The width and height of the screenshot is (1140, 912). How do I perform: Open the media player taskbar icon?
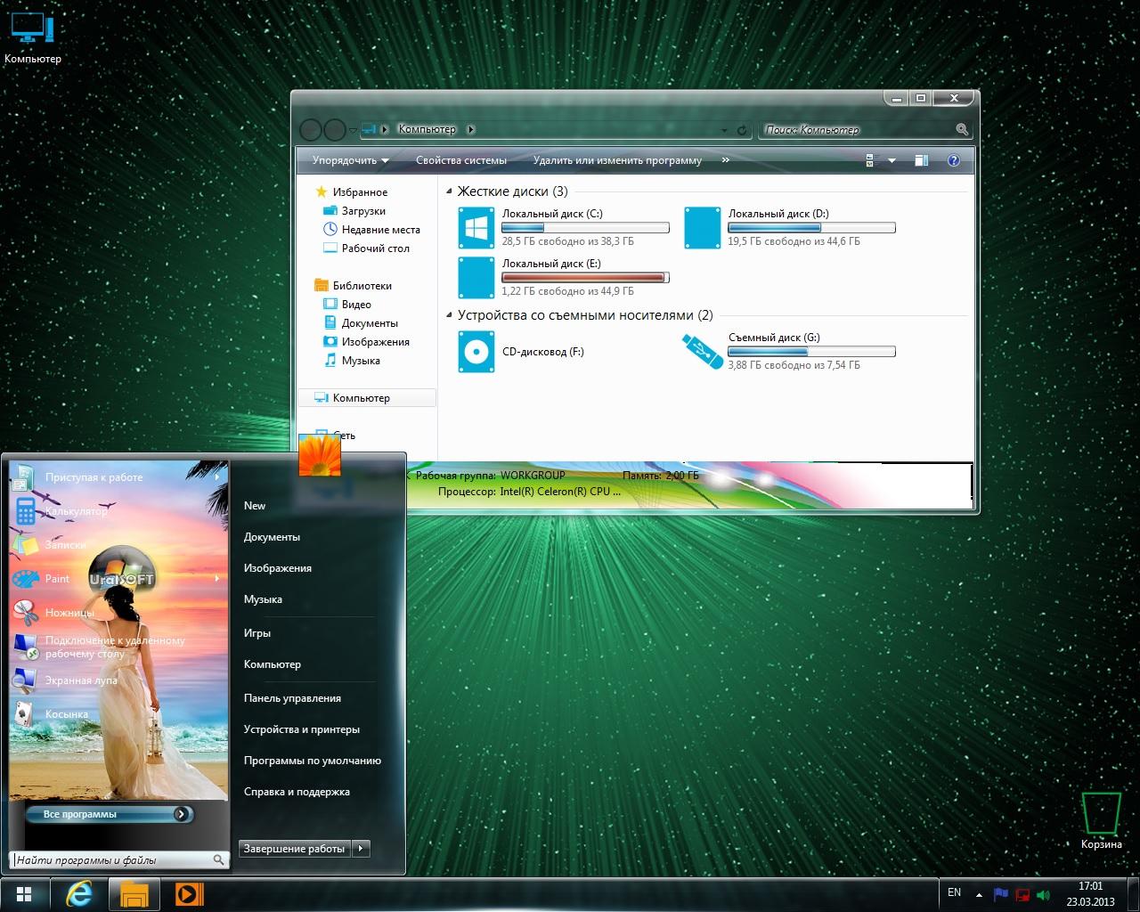[x=189, y=894]
